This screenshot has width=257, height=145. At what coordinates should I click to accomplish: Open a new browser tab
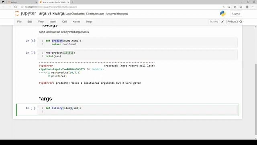click(x=73, y=2)
